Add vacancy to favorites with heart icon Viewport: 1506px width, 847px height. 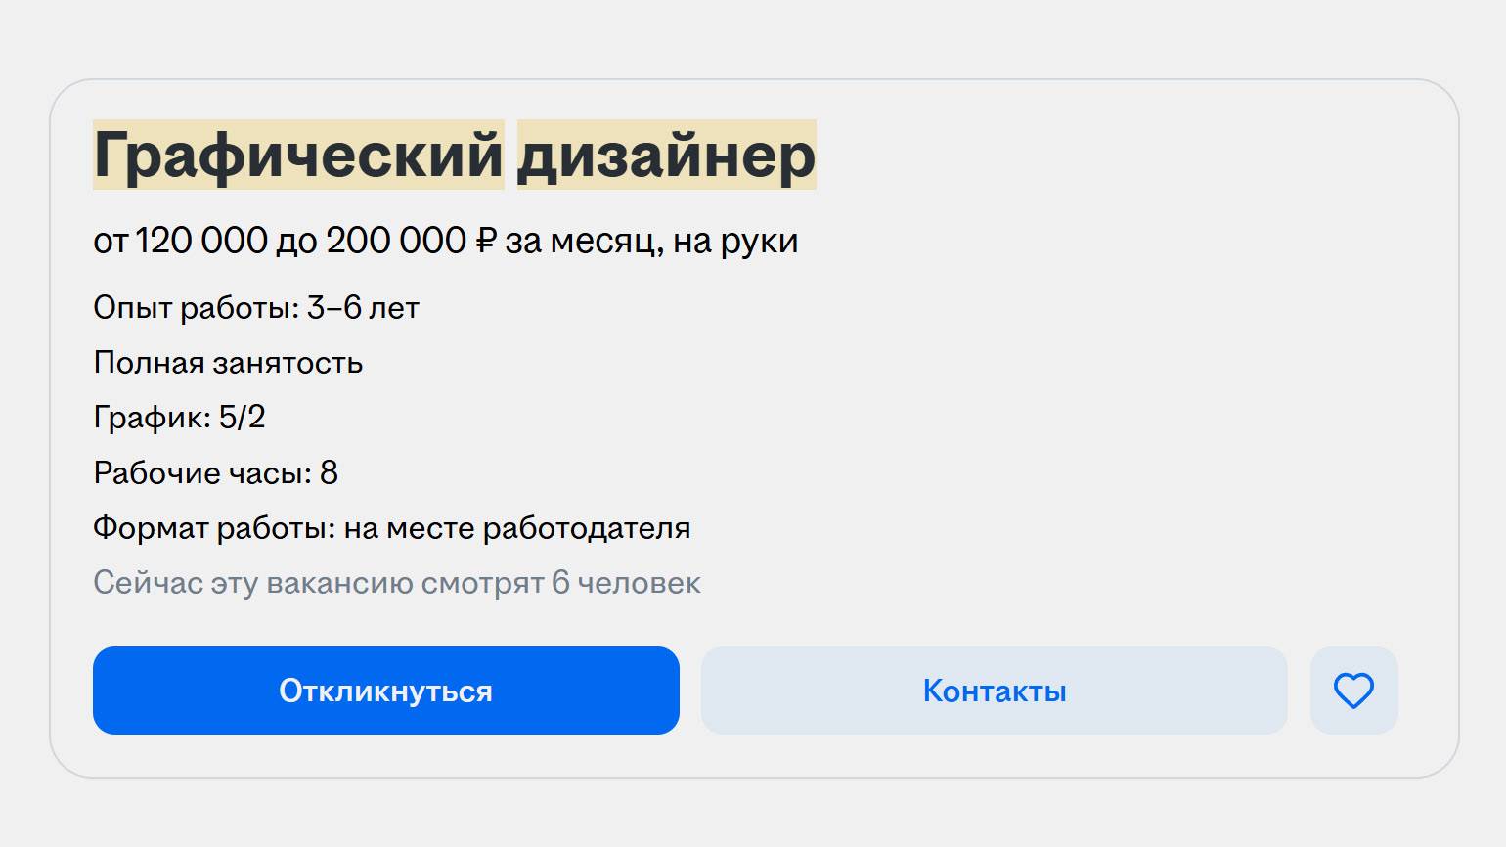point(1353,691)
